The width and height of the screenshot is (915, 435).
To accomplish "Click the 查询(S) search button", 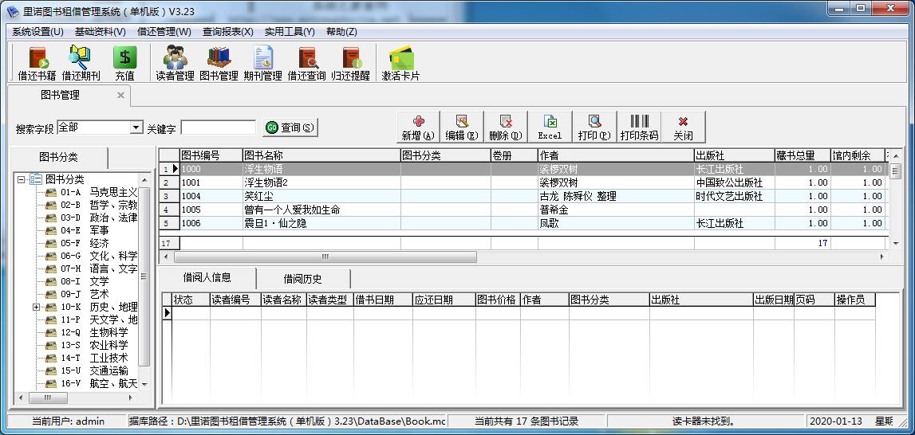I will click(290, 127).
